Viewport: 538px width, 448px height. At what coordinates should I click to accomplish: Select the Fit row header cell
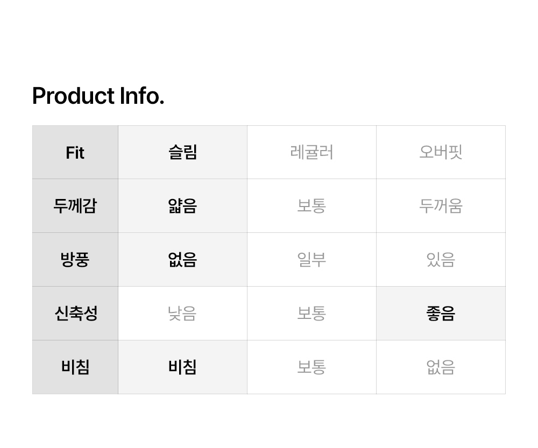click(75, 153)
